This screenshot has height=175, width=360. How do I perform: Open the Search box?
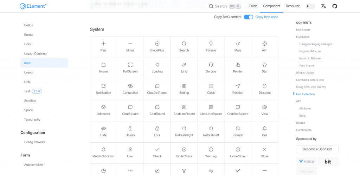point(225,6)
